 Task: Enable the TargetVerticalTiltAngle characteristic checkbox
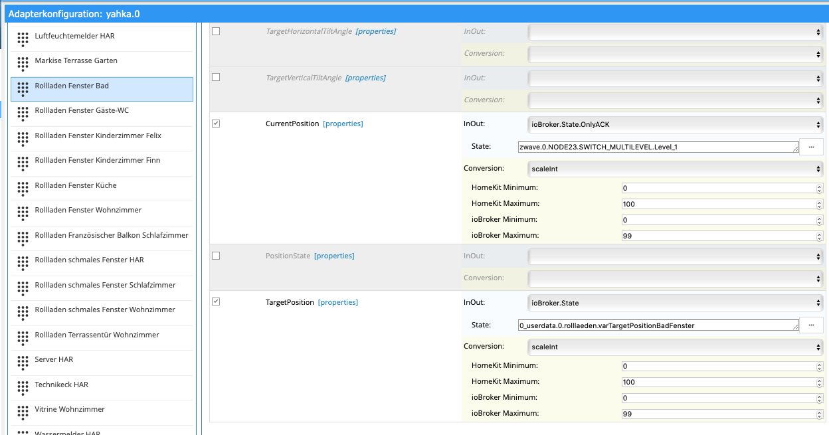216,77
